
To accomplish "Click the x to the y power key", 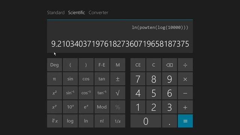I will 54,107.
